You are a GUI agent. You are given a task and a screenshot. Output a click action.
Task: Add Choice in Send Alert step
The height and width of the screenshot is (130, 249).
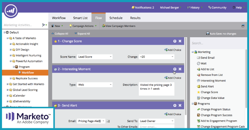[173, 114]
